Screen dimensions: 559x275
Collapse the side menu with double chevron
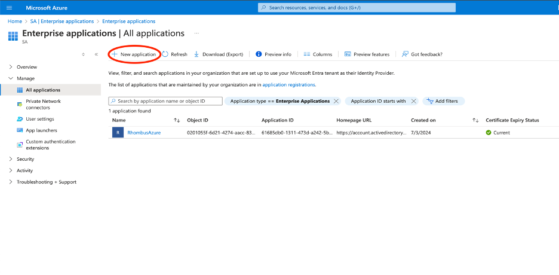tap(96, 54)
